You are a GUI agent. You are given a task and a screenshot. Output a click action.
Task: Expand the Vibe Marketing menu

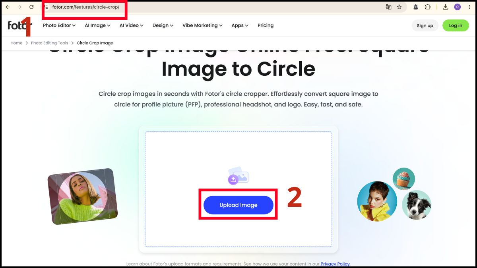202,25
